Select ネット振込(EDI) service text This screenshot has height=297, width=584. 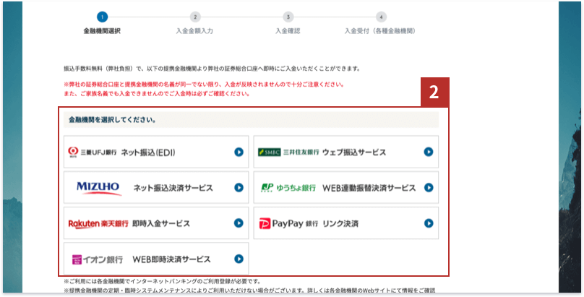point(148,152)
